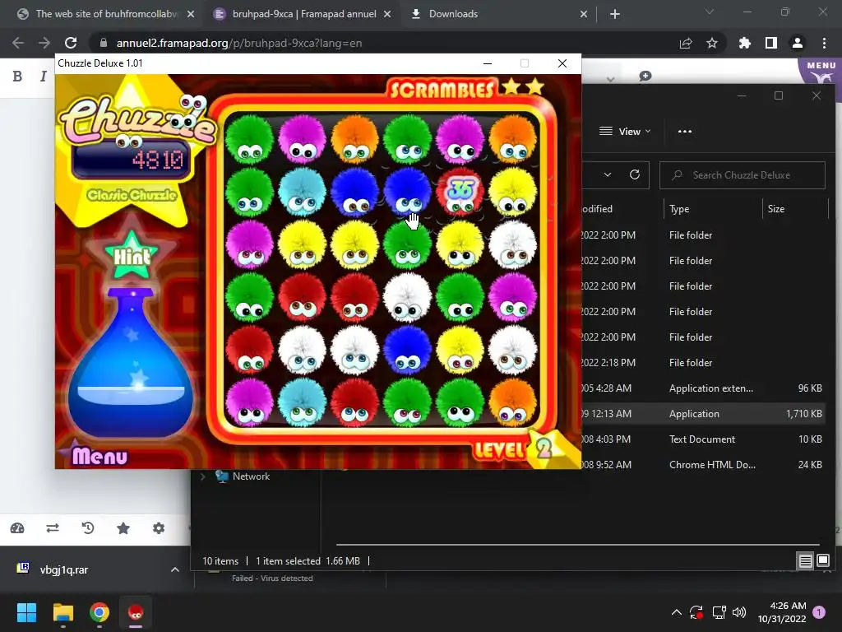The image size is (842, 632).
Task: Open the taskbar clock and date
Action: coord(782,612)
